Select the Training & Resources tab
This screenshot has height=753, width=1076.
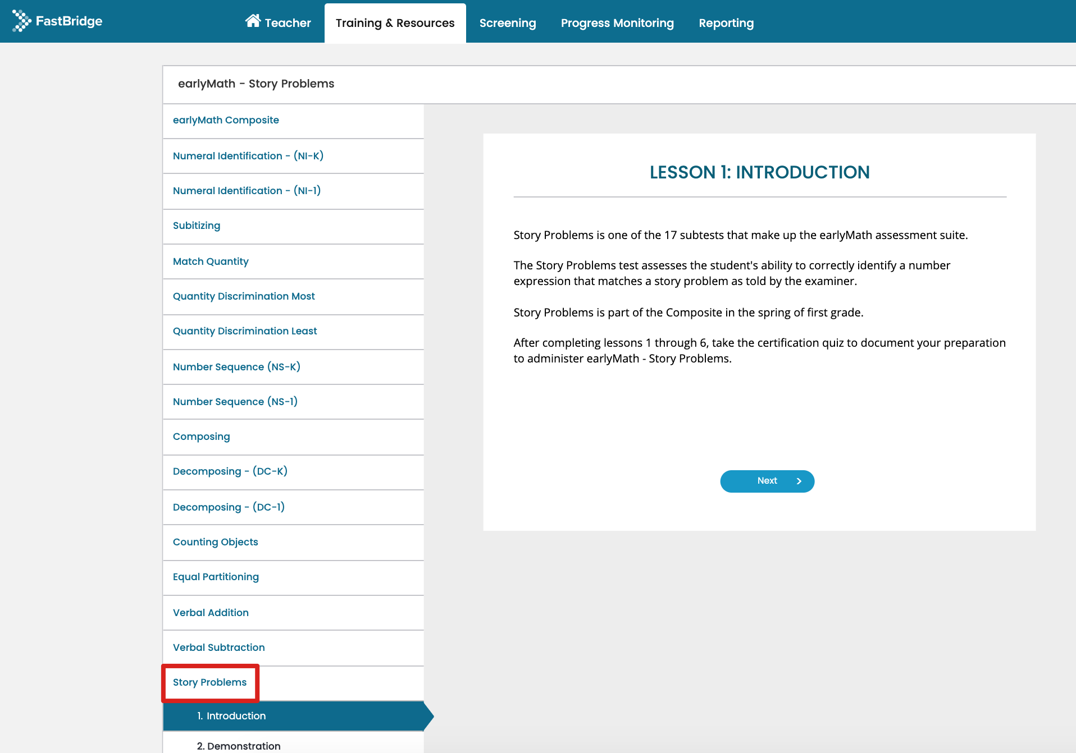(x=395, y=23)
